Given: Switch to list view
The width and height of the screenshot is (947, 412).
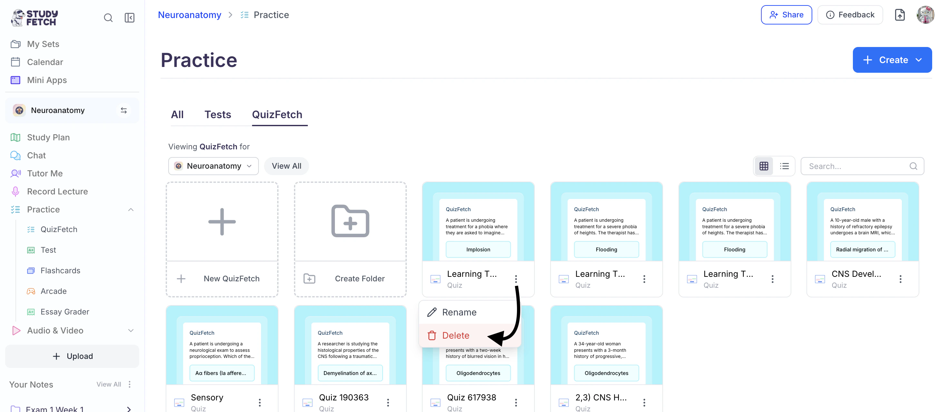Looking at the screenshot, I should (x=784, y=166).
